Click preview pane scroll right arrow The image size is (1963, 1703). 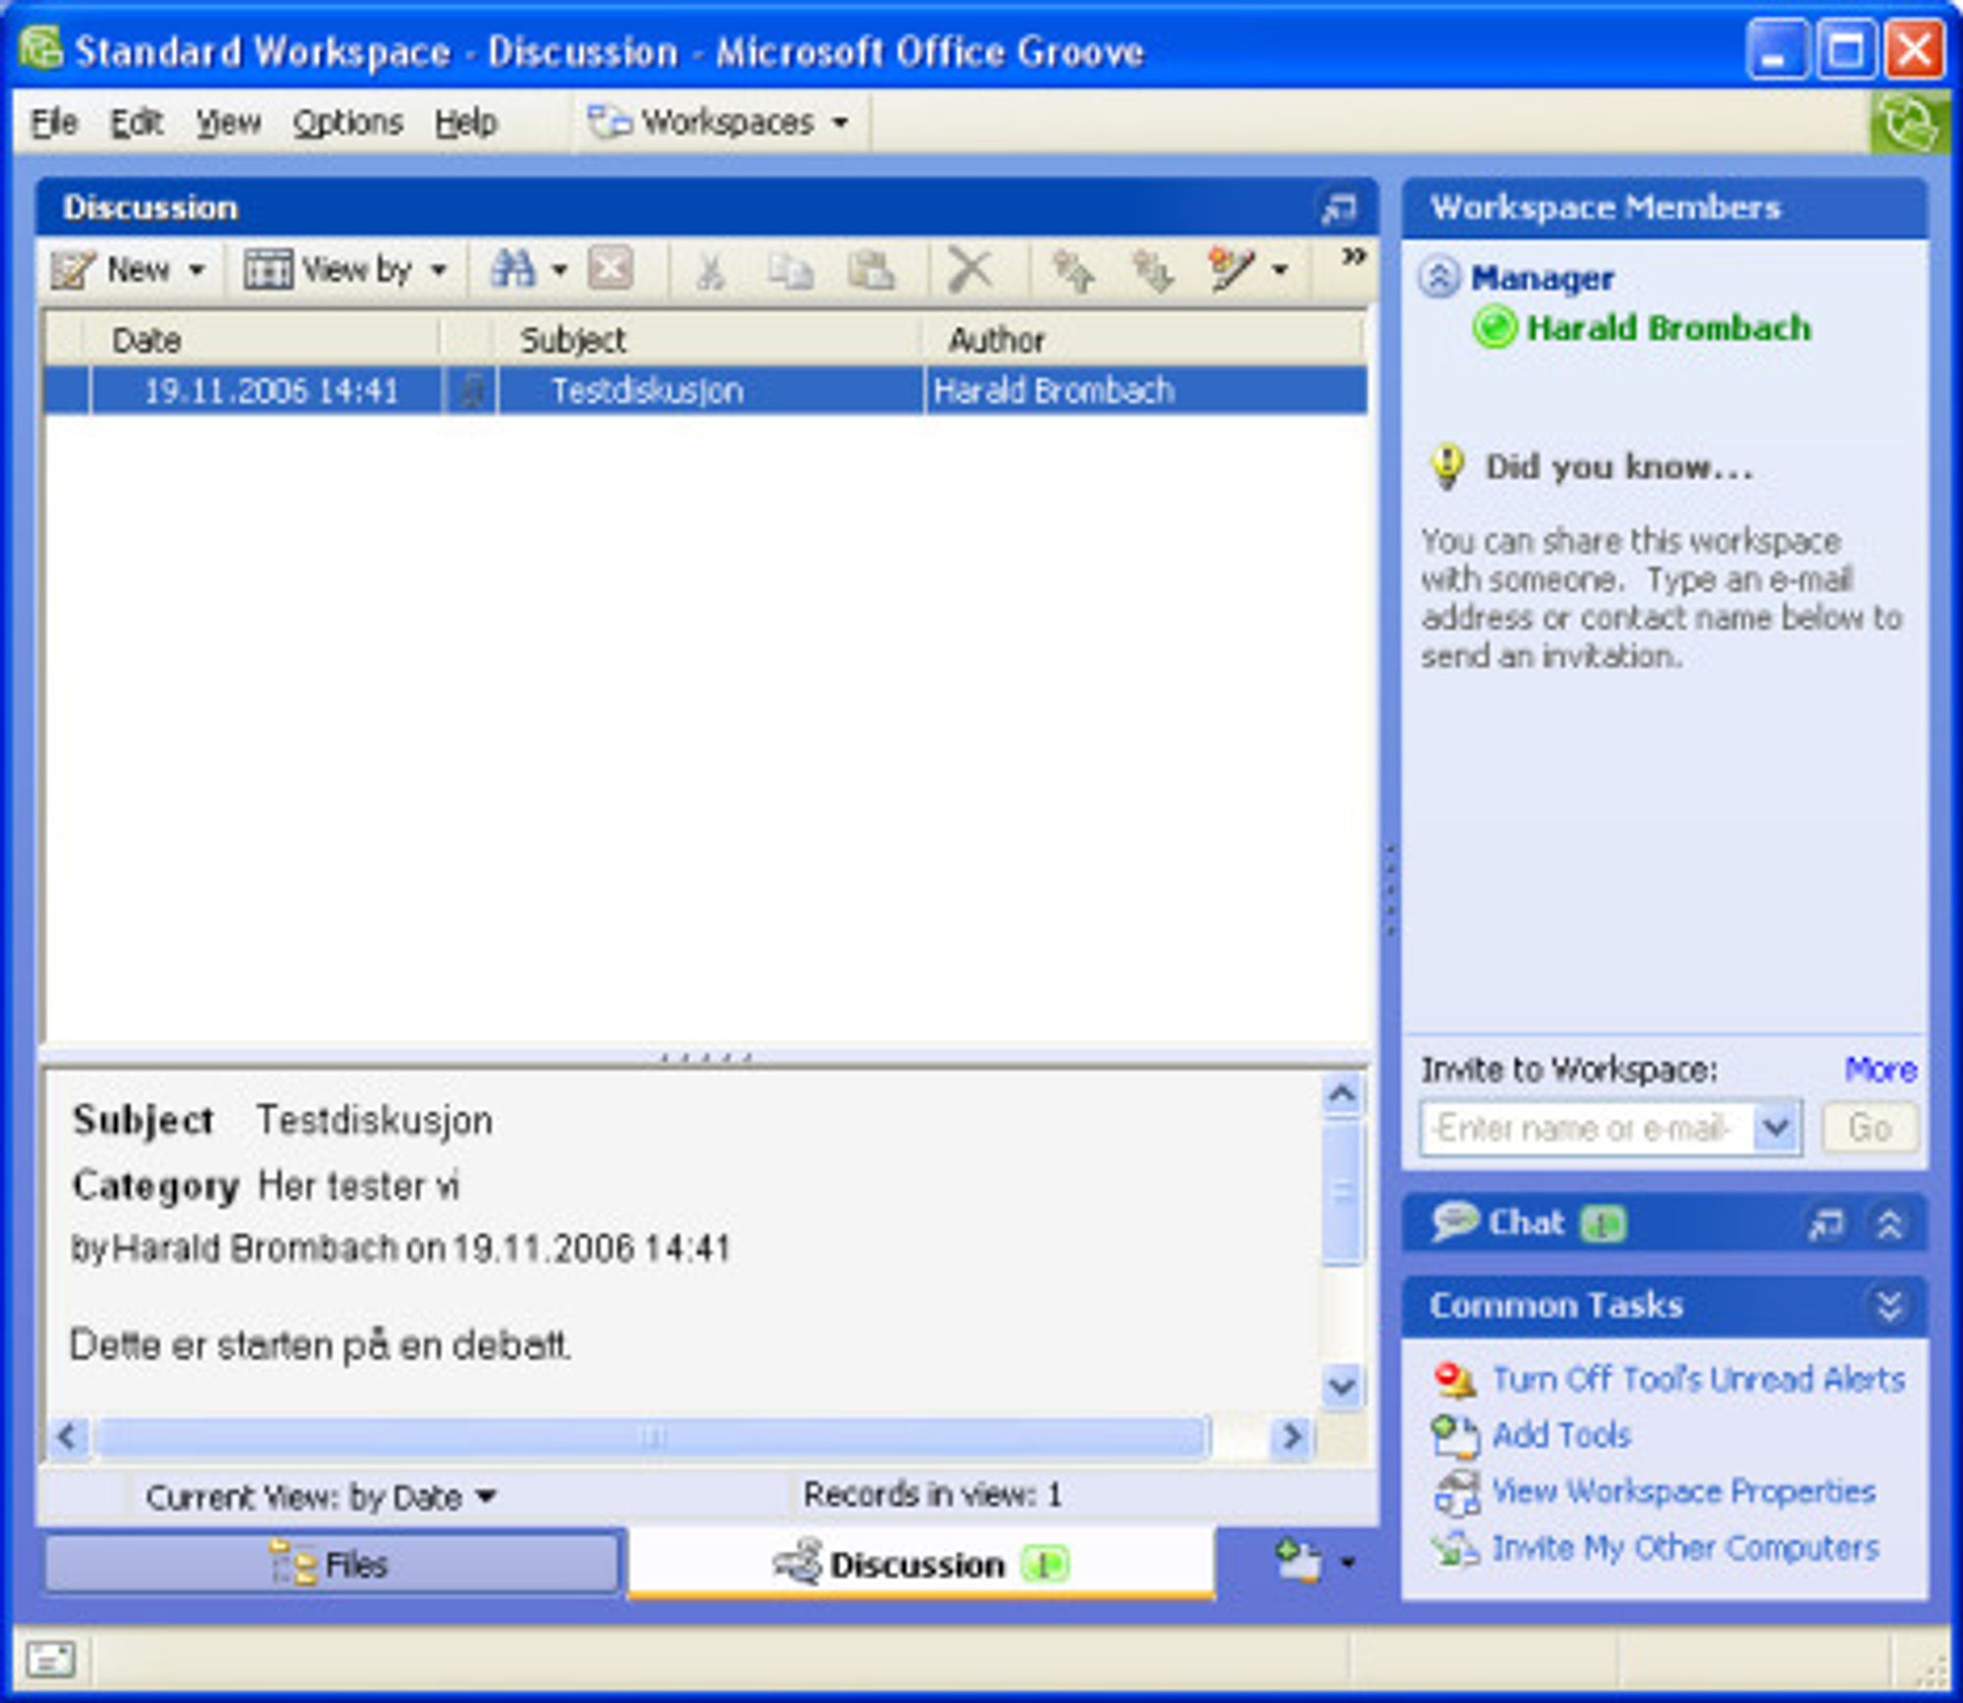1291,1438
